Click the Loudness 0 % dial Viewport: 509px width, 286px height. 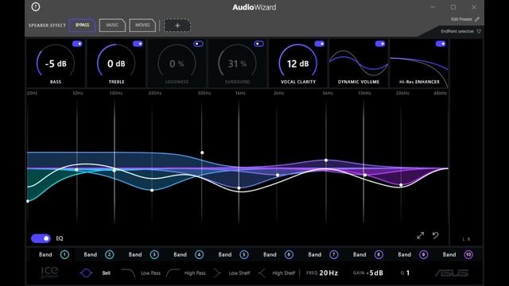[x=177, y=64]
